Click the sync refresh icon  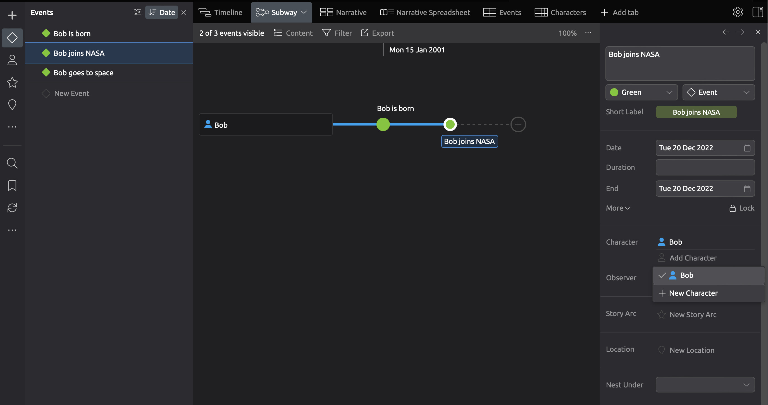coord(12,208)
